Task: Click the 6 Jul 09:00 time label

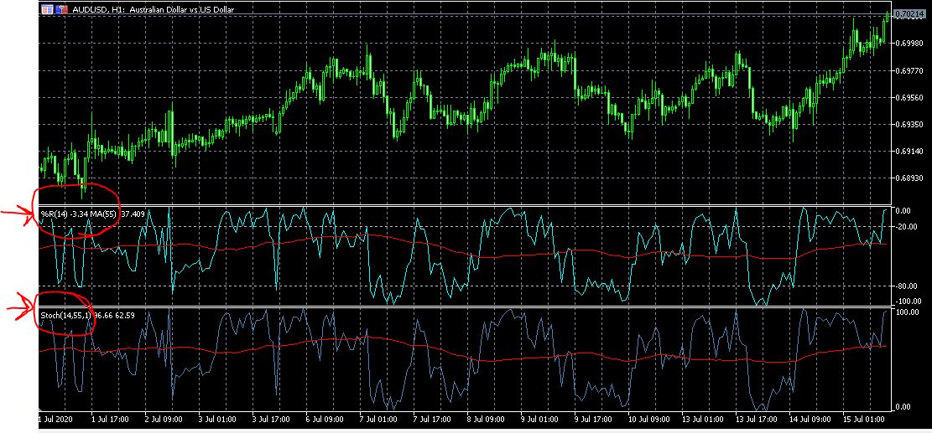Action: (325, 420)
